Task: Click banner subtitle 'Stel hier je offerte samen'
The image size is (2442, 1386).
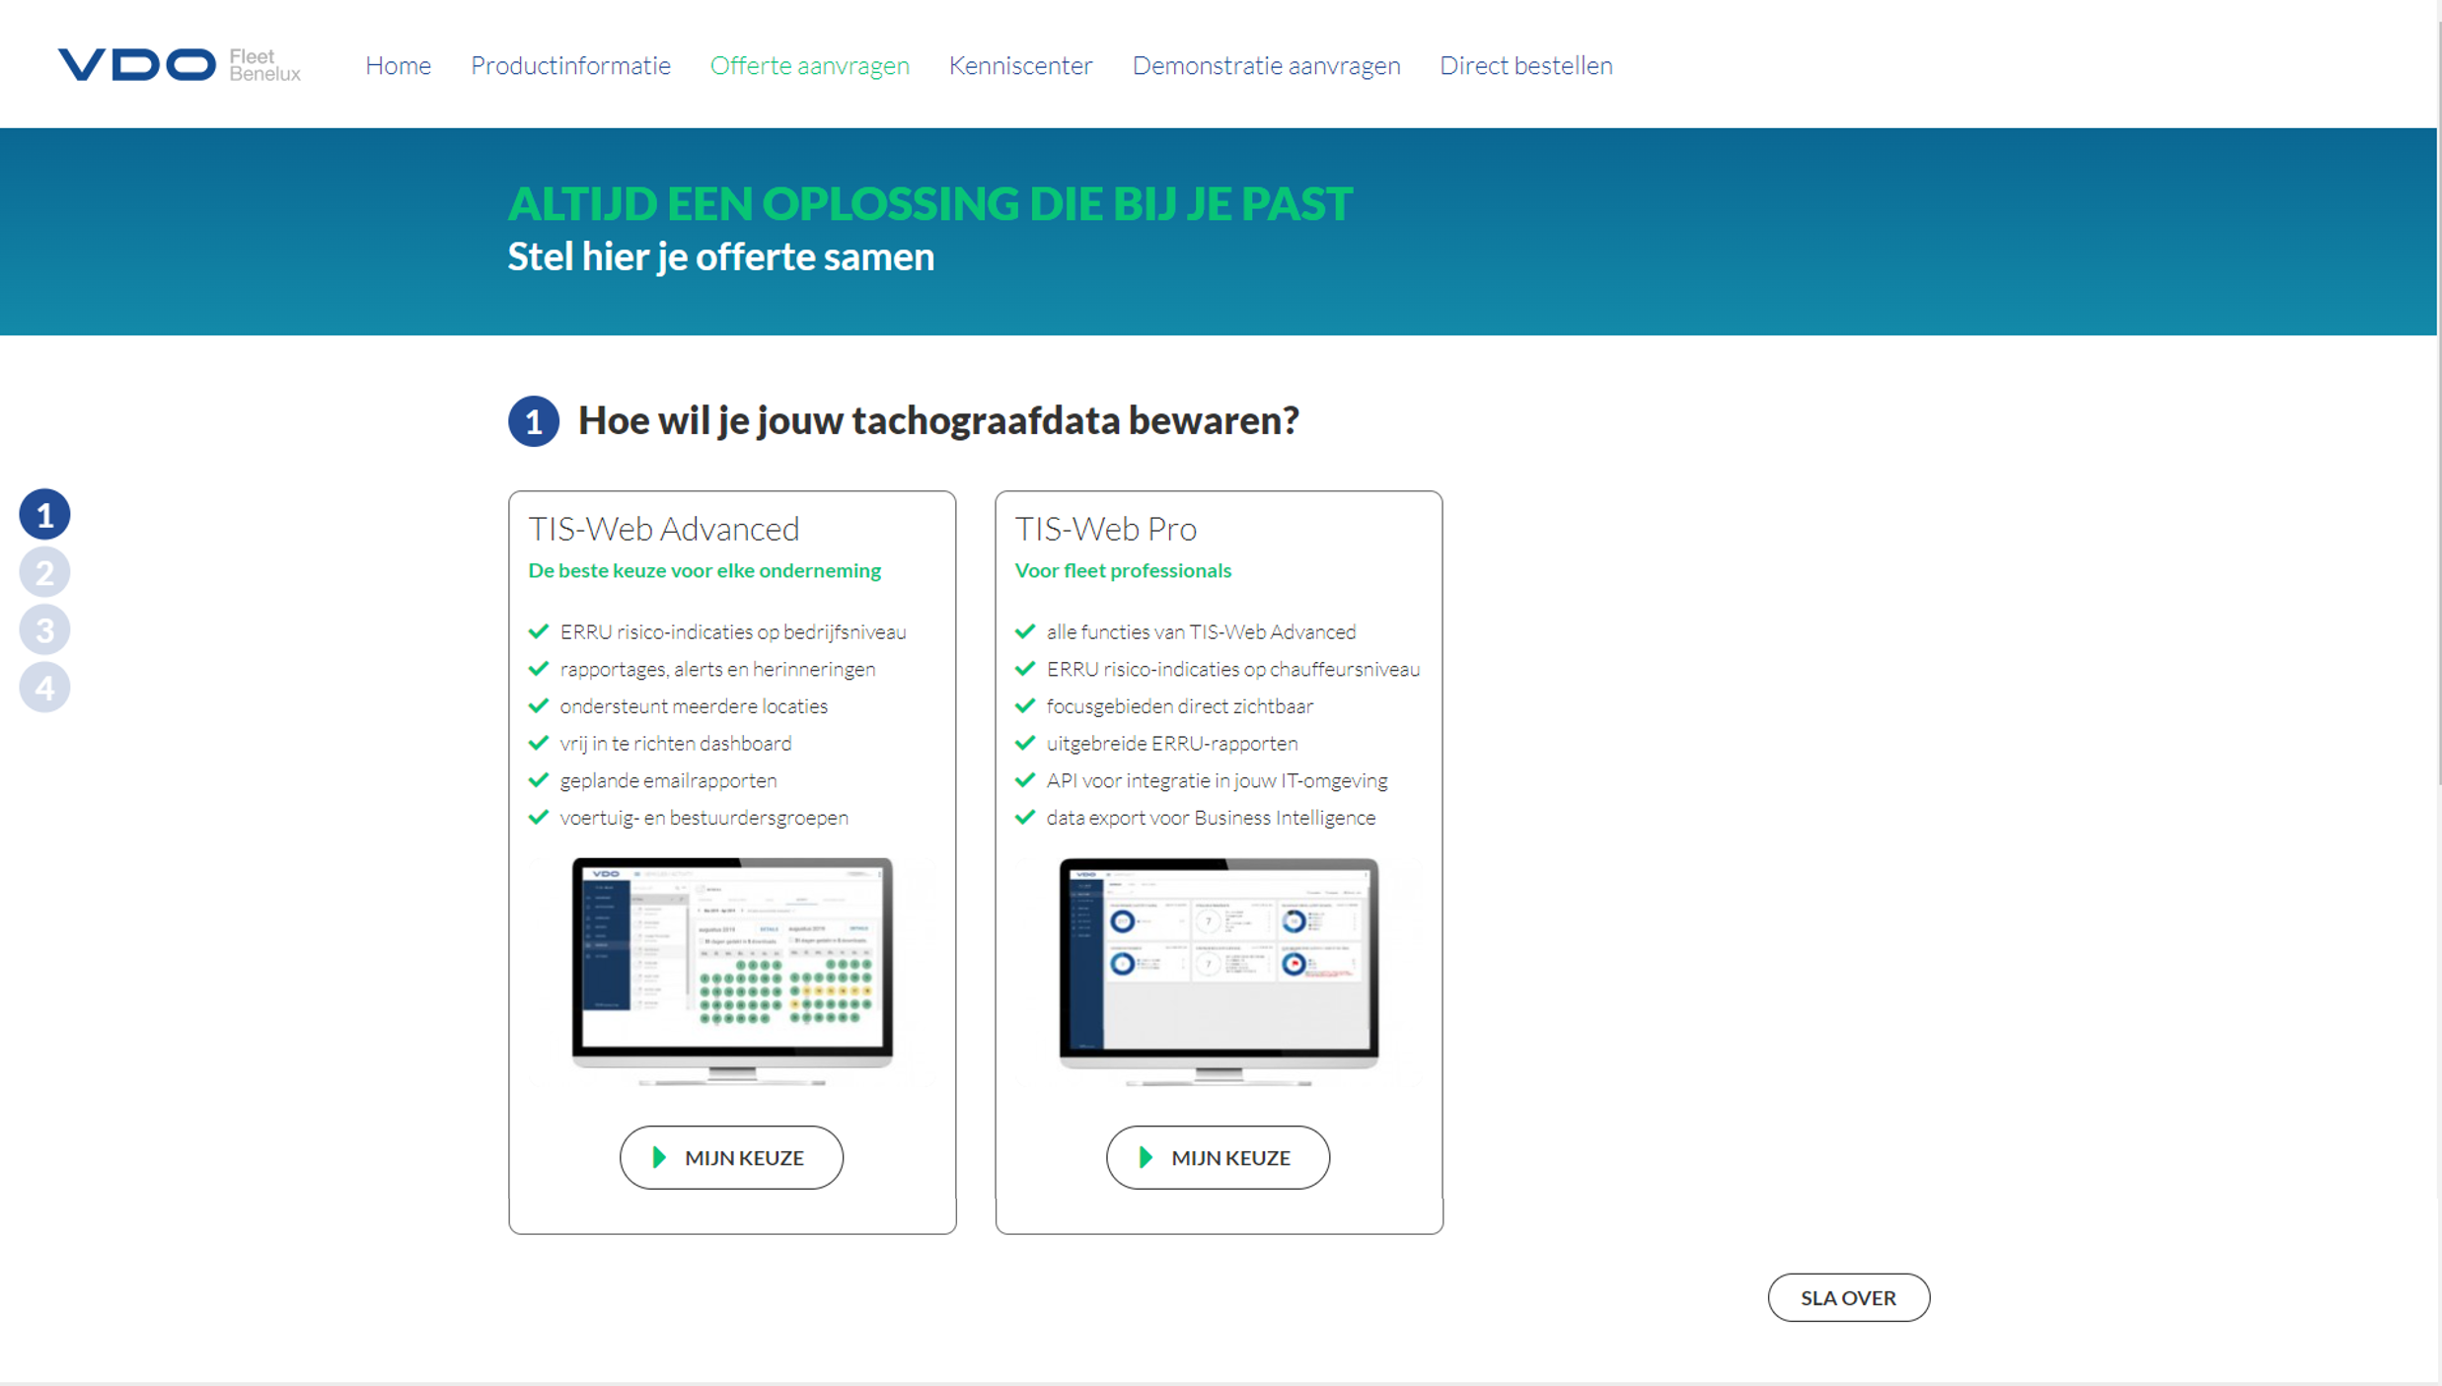Action: tap(720, 257)
